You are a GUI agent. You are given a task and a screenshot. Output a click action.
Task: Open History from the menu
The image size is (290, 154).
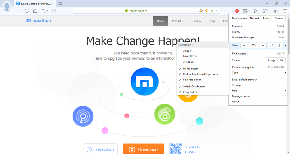(258, 32)
